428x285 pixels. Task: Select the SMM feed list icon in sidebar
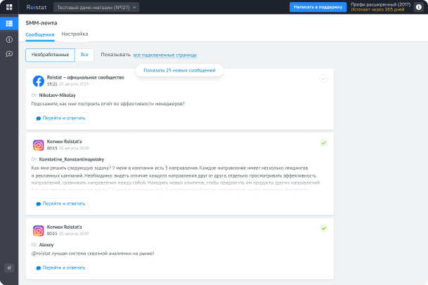tap(9, 23)
